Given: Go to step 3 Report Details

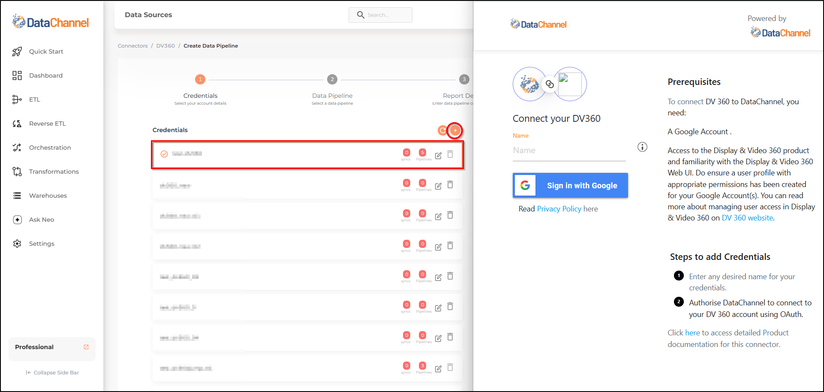Looking at the screenshot, I should pyautogui.click(x=464, y=79).
